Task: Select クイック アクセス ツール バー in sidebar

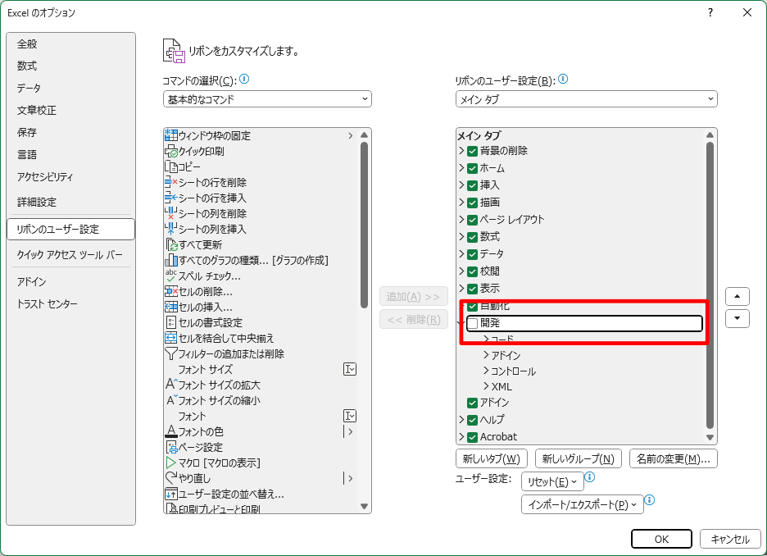Action: pos(70,254)
